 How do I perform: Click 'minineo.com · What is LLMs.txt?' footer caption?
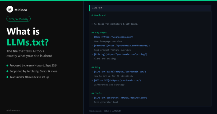pos(105,111)
